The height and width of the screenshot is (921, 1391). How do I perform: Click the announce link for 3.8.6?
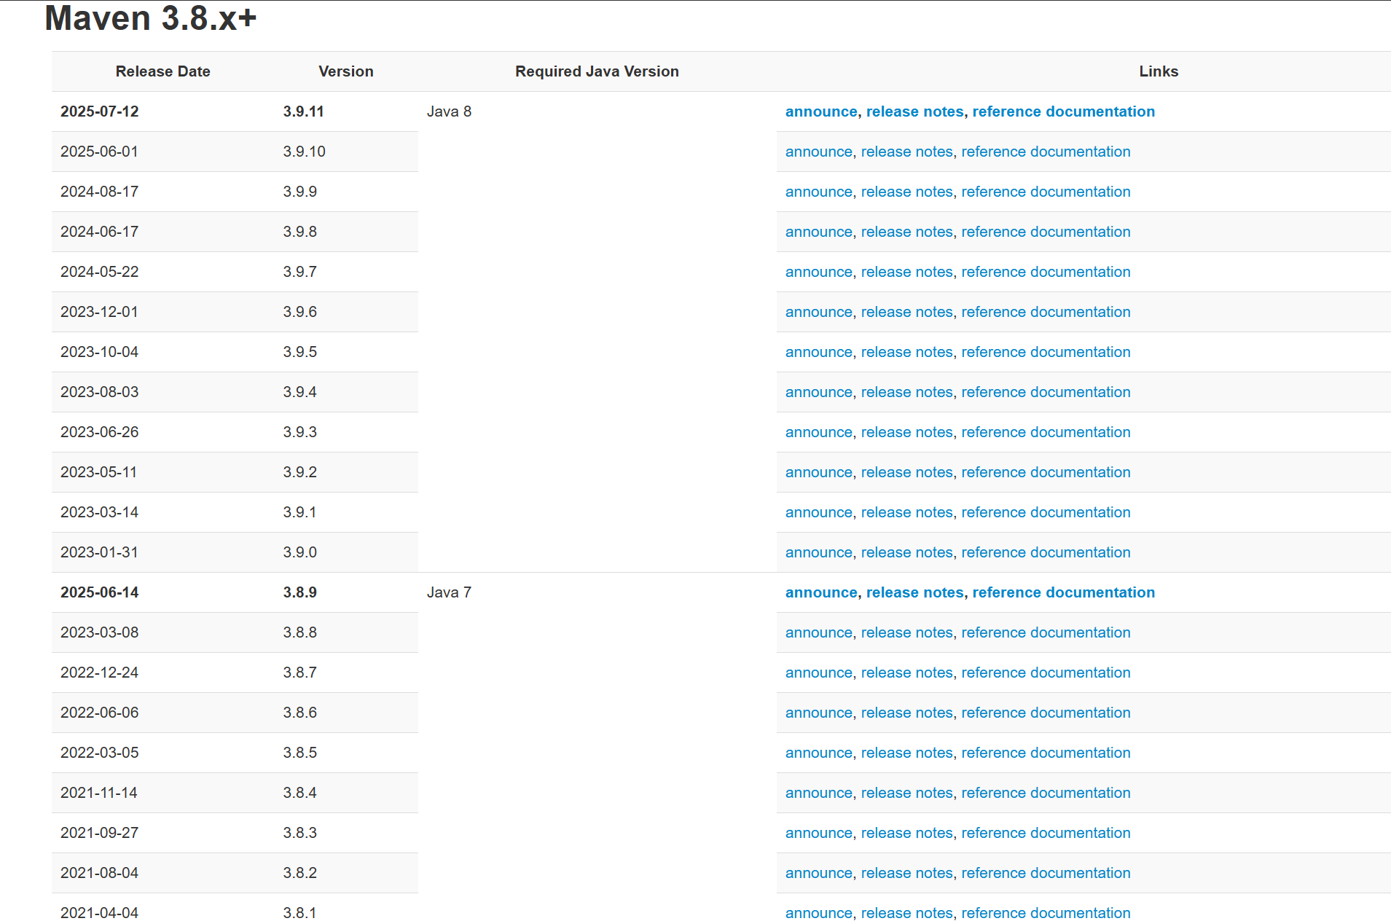pos(819,713)
